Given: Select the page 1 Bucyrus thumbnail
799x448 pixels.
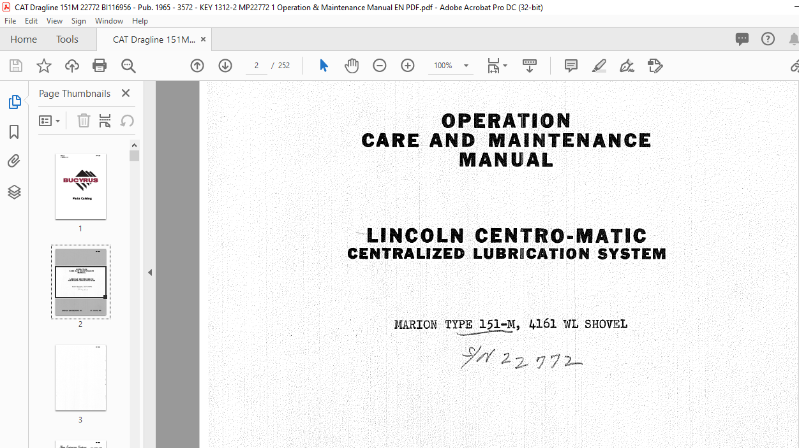Looking at the screenshot, I should tap(80, 186).
